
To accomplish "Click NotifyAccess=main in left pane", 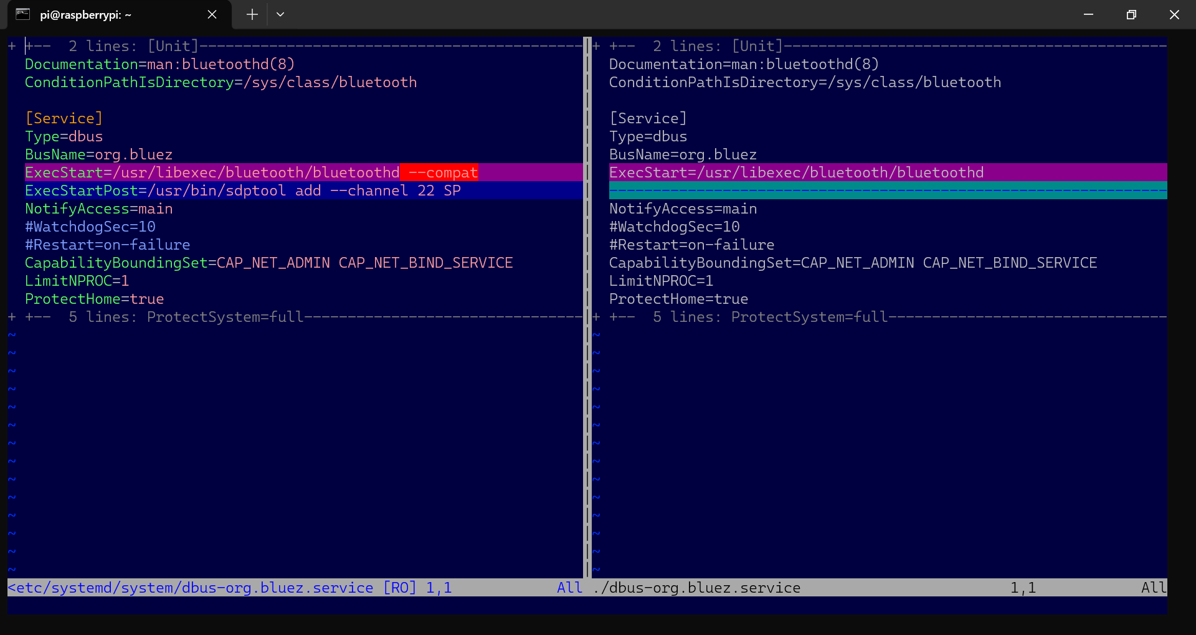I will [98, 209].
